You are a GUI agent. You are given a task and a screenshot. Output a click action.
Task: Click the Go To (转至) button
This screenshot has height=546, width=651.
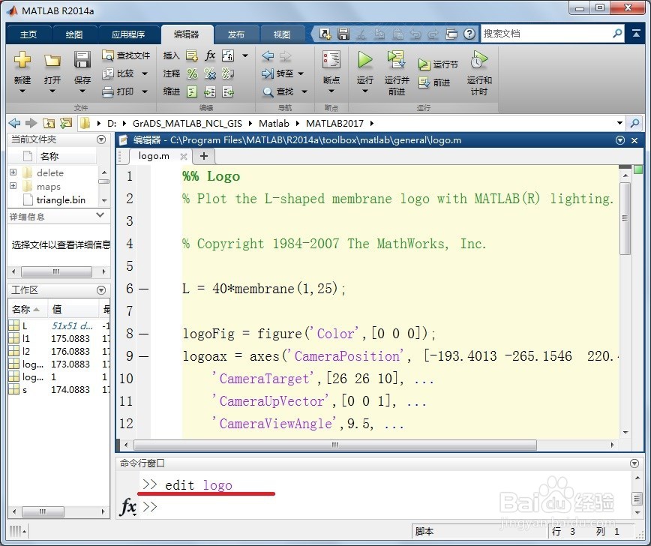277,73
